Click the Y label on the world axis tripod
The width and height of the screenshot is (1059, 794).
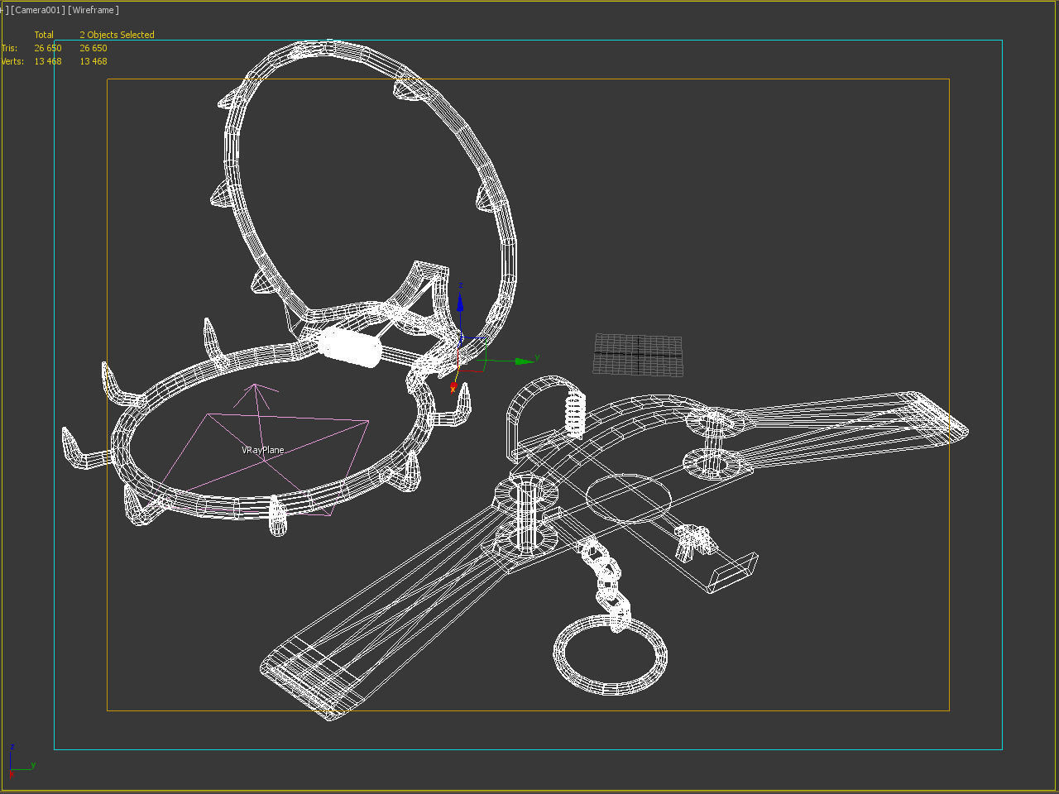(x=33, y=763)
